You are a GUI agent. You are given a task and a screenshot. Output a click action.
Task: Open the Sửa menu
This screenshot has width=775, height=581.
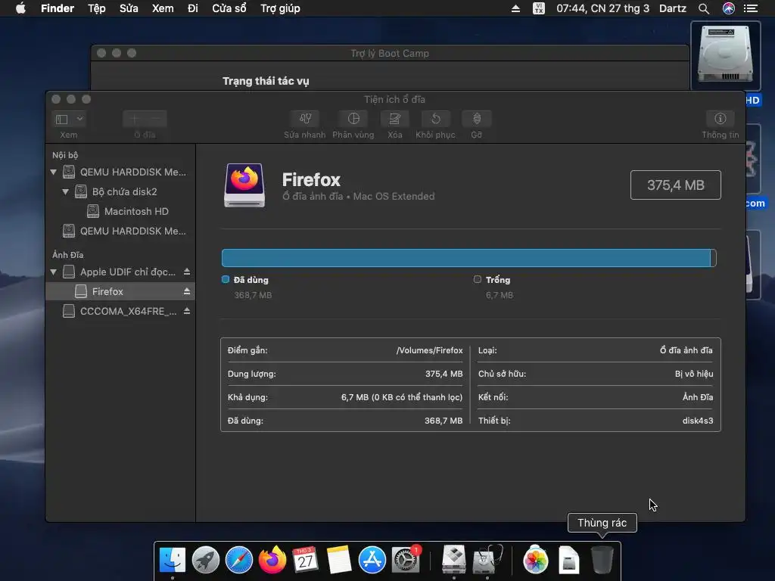(129, 8)
